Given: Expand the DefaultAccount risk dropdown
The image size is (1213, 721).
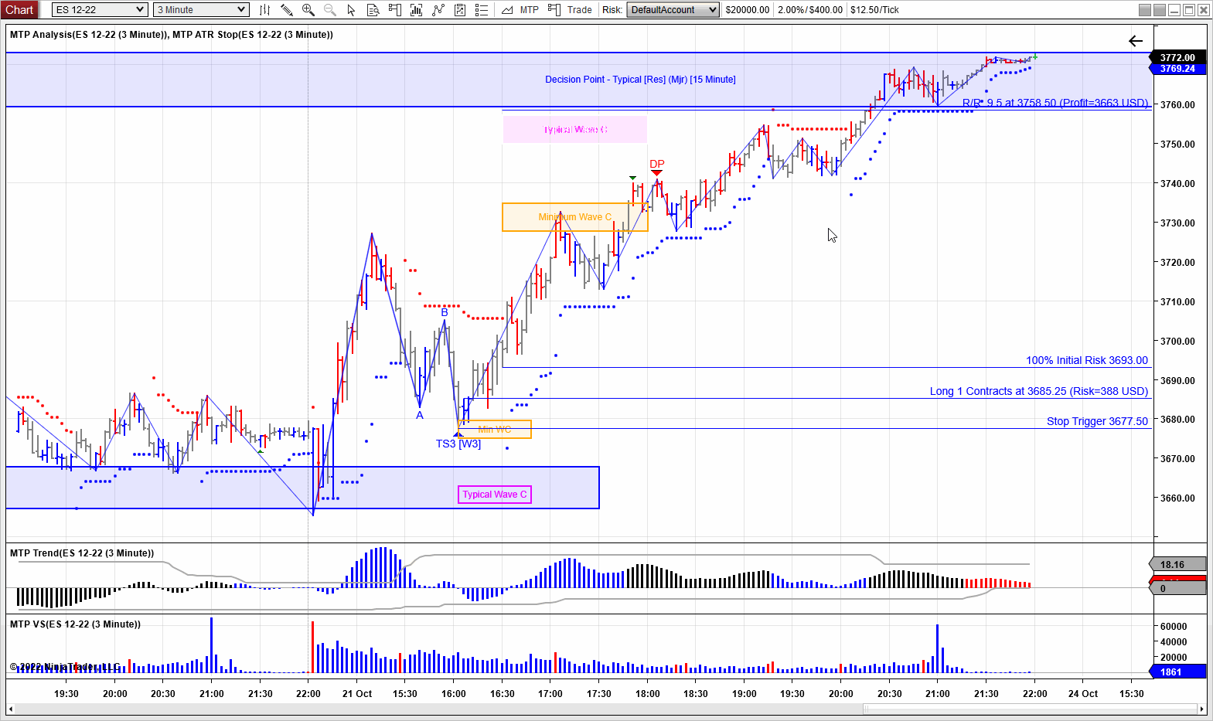Looking at the screenshot, I should [x=711, y=10].
